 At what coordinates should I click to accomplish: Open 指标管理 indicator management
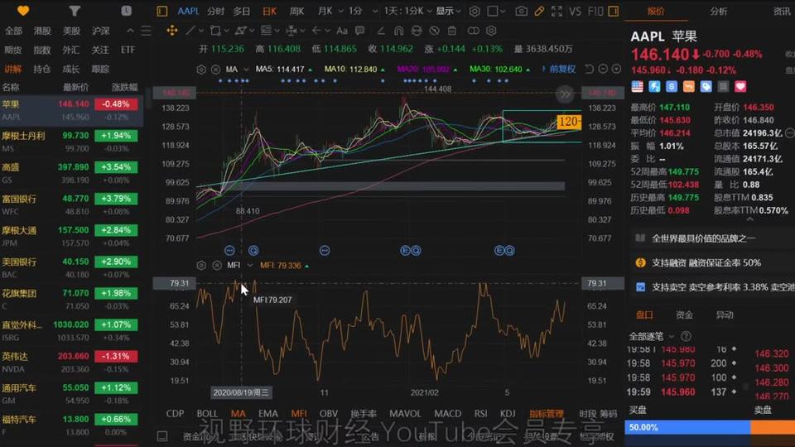tap(546, 414)
